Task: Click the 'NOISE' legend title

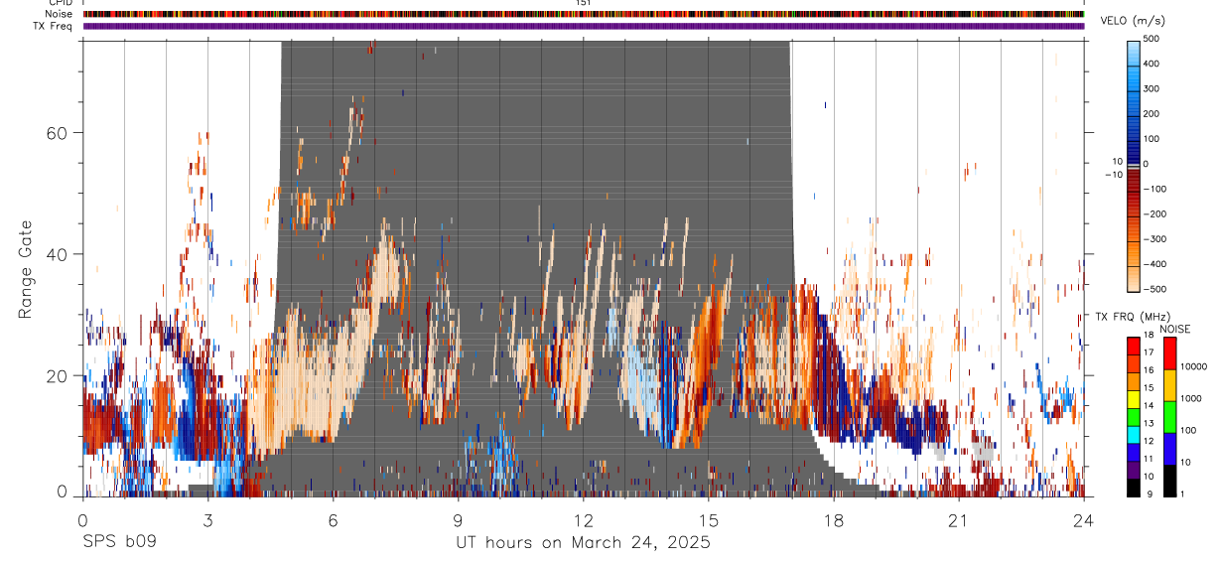Action: pos(1174,329)
